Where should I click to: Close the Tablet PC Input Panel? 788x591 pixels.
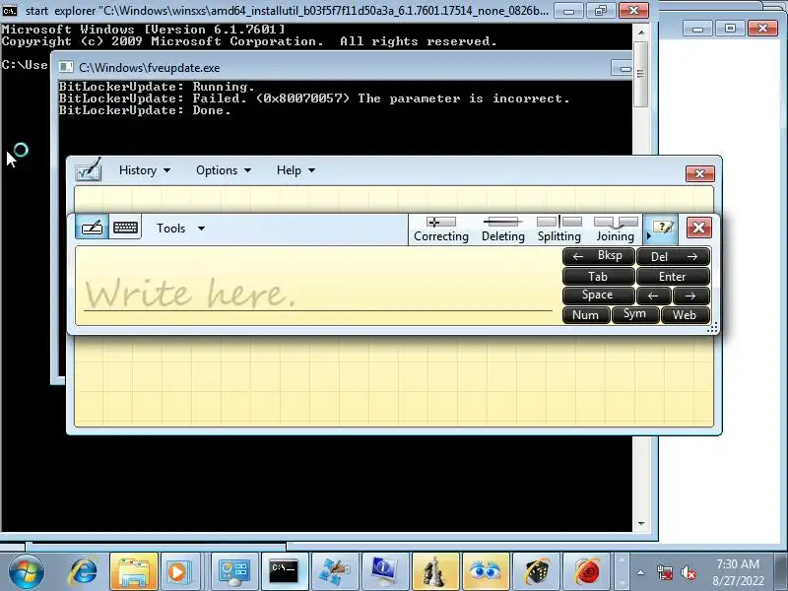698,228
